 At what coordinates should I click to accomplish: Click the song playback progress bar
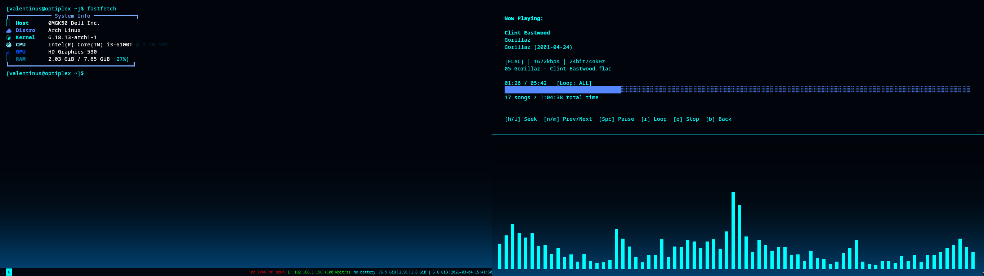click(738, 90)
